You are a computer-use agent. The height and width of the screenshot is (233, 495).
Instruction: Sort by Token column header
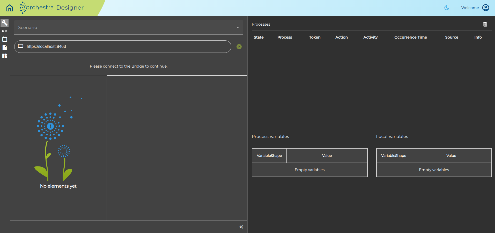tap(315, 37)
